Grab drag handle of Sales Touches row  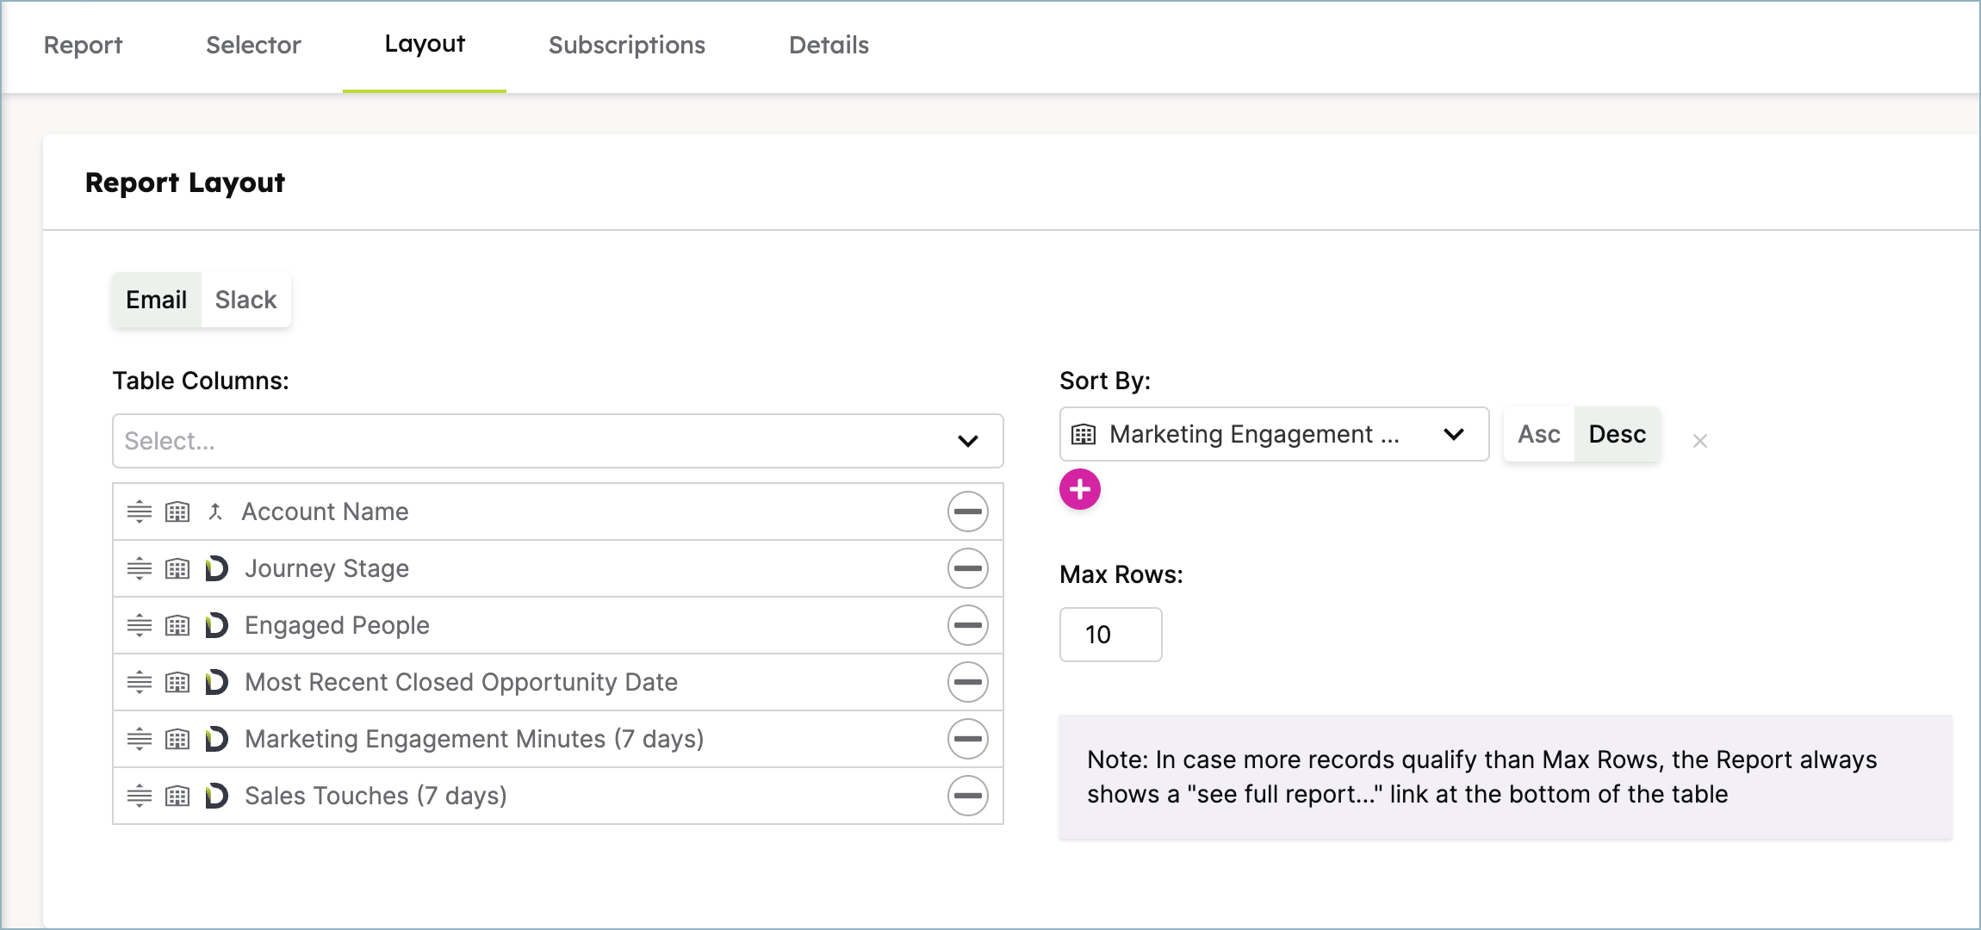click(x=140, y=796)
